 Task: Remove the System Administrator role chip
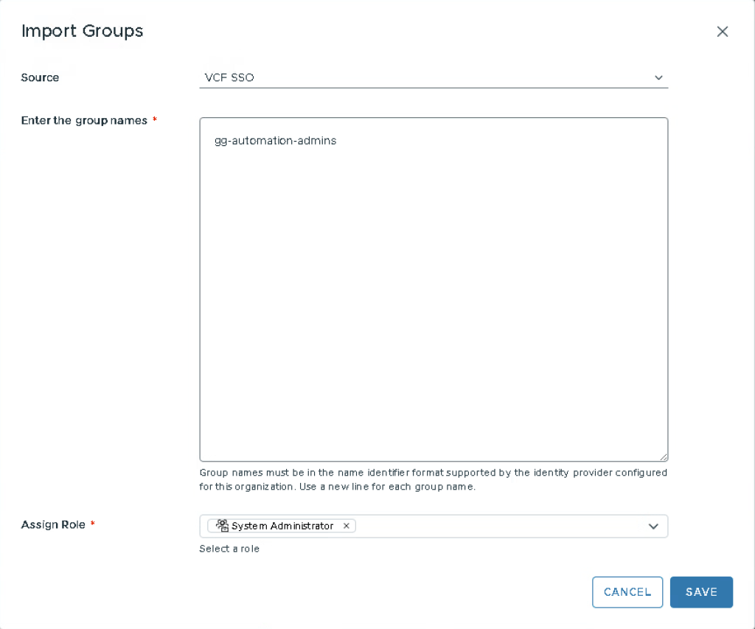(x=346, y=526)
